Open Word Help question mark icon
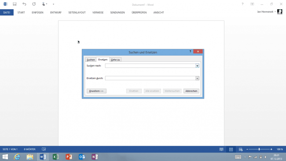Image resolution: width=286 pixels, height=161 pixels. tap(242, 4)
